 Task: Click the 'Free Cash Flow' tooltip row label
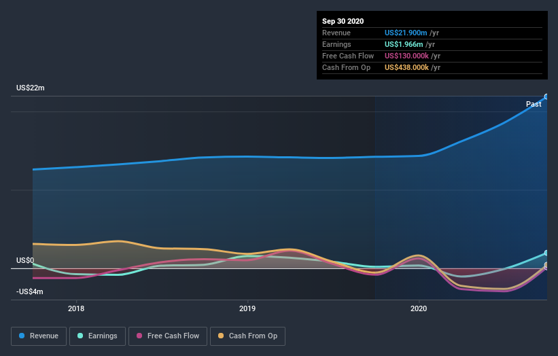coord(348,56)
